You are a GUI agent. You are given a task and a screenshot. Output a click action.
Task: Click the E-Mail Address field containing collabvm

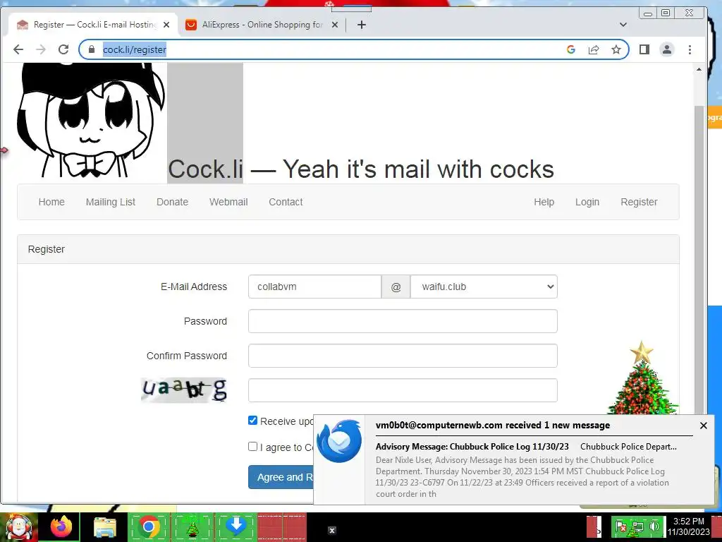[x=314, y=287]
